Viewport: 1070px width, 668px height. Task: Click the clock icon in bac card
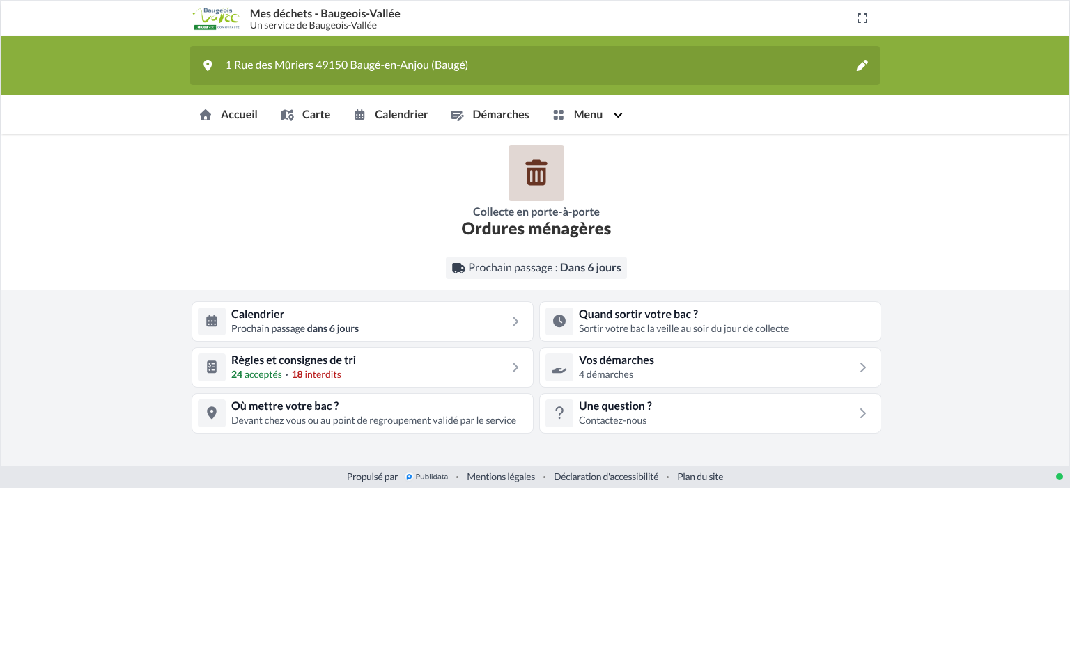[559, 321]
